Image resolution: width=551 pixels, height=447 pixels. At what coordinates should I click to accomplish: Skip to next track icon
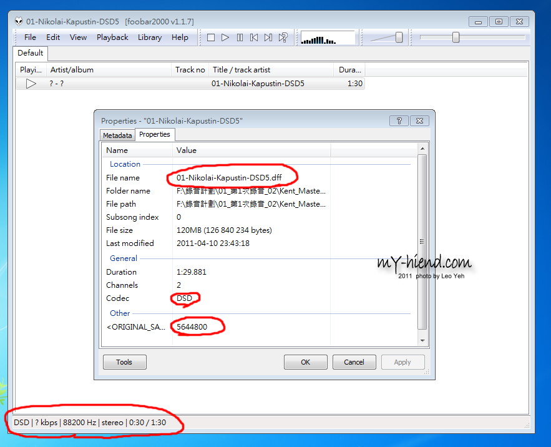[268, 37]
